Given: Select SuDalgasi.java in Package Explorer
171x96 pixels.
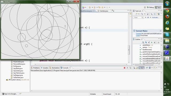Looking at the screenshot, I should [17, 75].
